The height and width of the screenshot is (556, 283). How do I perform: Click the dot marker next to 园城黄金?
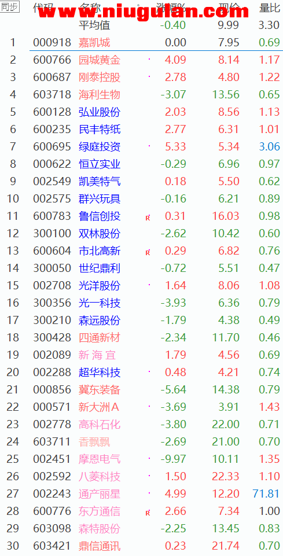pyautogui.click(x=149, y=58)
